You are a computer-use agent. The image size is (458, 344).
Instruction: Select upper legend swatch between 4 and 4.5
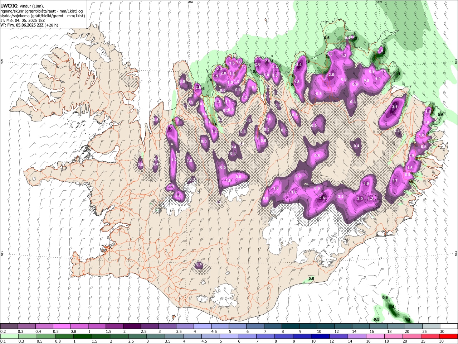pyautogui.click(x=202, y=326)
